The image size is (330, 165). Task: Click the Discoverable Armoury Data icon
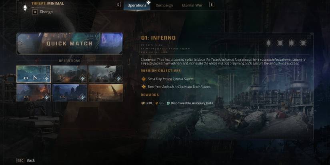coord(168,103)
